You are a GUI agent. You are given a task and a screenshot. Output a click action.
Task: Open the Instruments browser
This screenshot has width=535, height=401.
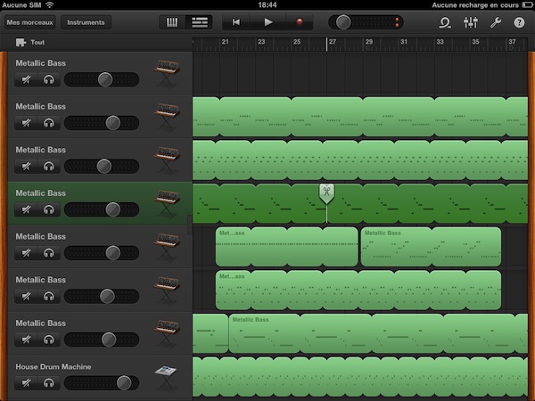(86, 22)
